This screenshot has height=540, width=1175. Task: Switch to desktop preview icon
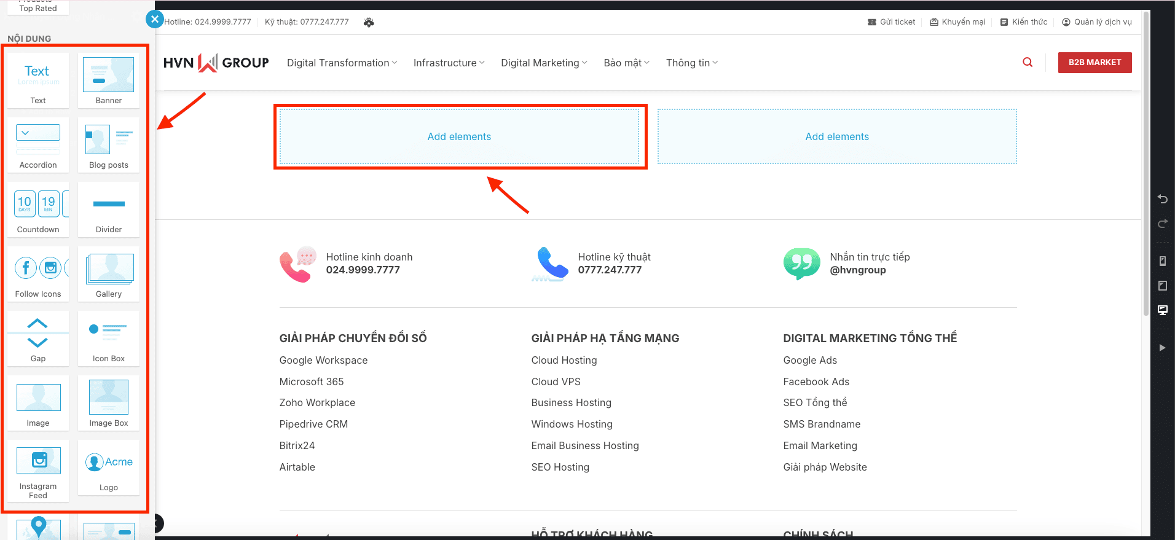coord(1162,310)
